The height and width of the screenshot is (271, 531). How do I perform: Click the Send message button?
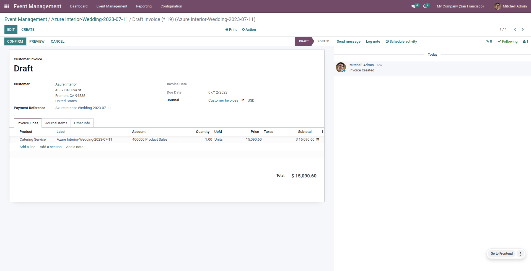point(348,42)
